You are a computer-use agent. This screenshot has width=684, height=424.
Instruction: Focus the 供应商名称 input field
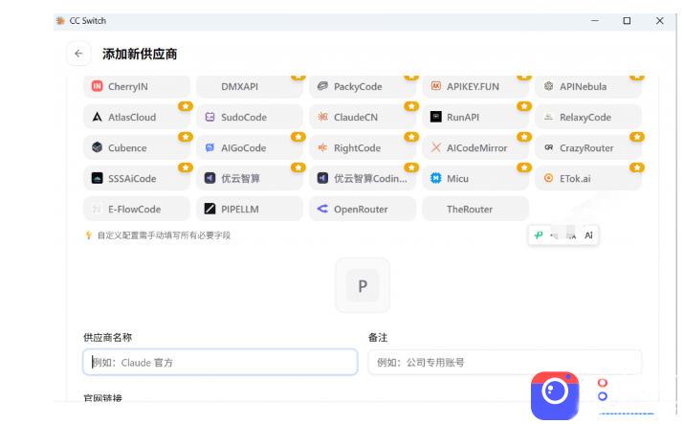point(220,362)
